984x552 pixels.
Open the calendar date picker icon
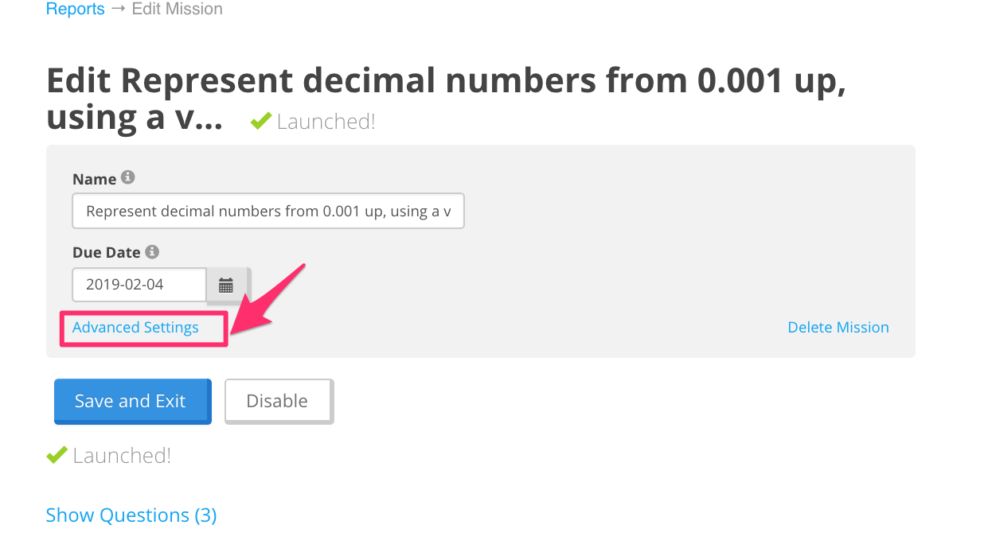(227, 285)
